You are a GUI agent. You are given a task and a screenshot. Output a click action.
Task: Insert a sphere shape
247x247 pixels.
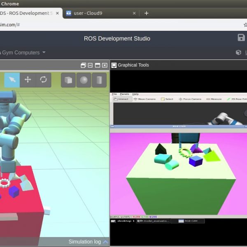click(84, 80)
